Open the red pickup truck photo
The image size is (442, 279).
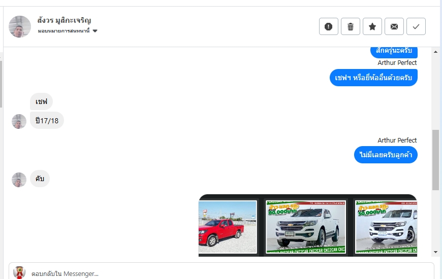tap(228, 227)
